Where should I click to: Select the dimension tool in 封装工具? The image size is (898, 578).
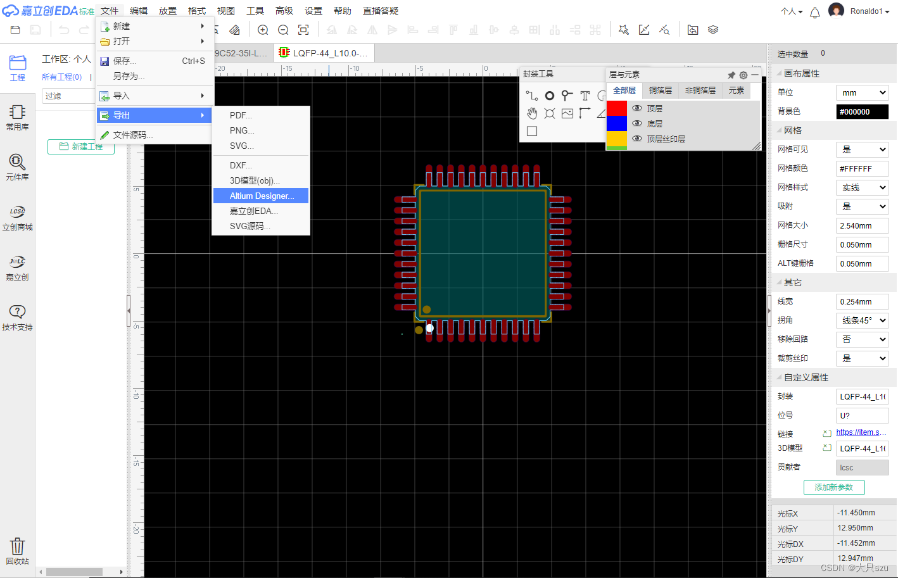(x=585, y=113)
